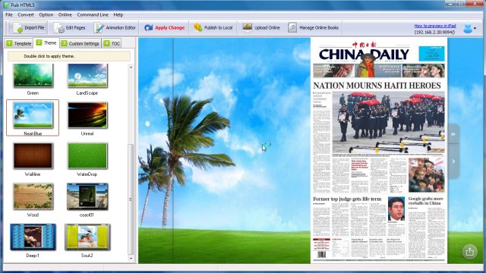The width and height of the screenshot is (486, 273).
Task: Choose Publish to Local
Action: pyautogui.click(x=213, y=28)
